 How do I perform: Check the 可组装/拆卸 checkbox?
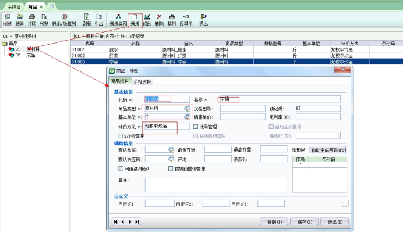121,169
